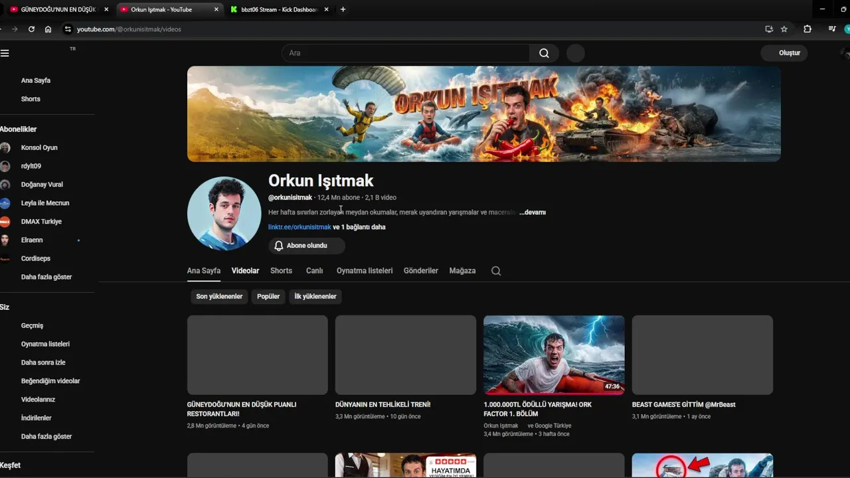Click the browser home icon

point(48,29)
